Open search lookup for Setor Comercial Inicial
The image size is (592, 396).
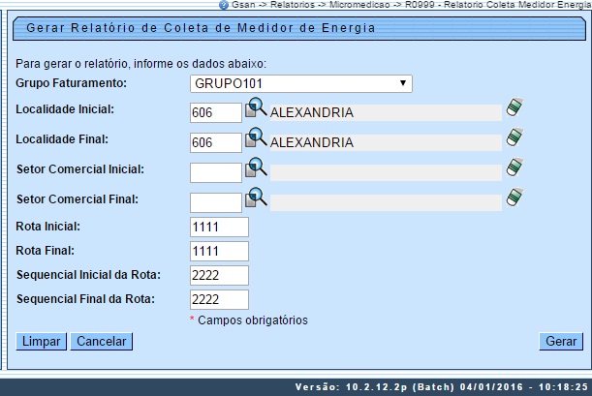click(x=255, y=168)
